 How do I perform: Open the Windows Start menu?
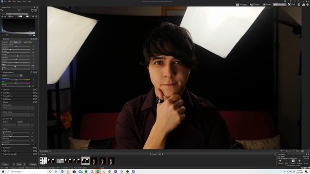click(3, 172)
